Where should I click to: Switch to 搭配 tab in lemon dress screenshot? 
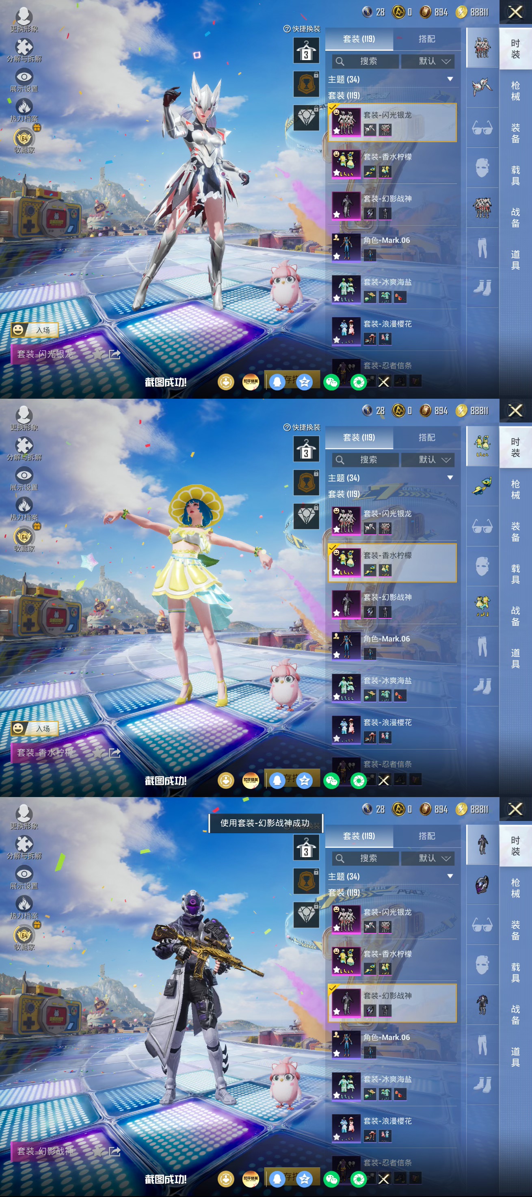tap(426, 438)
